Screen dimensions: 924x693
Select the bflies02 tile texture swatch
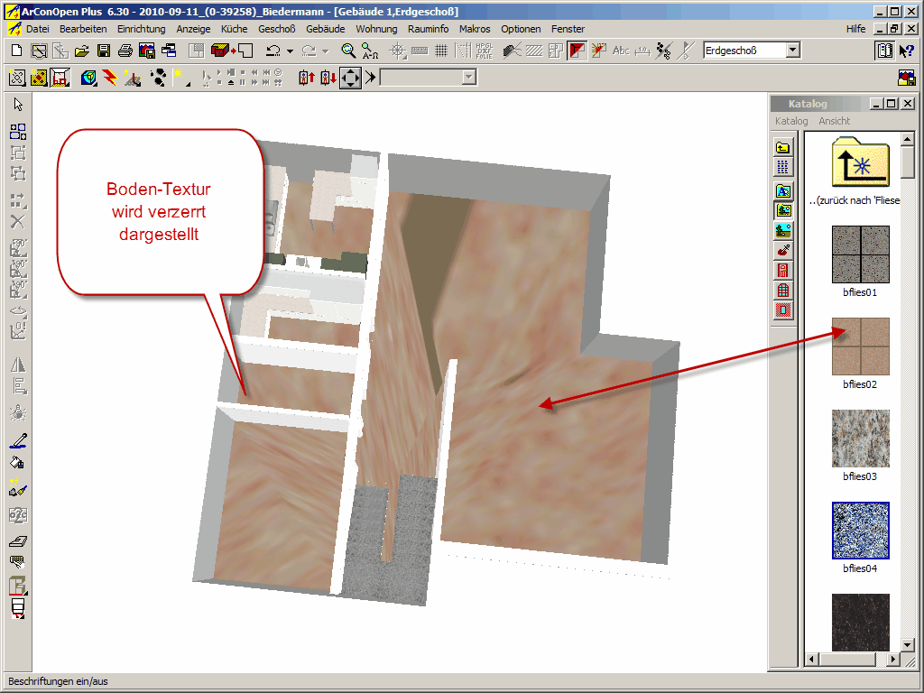(x=860, y=346)
